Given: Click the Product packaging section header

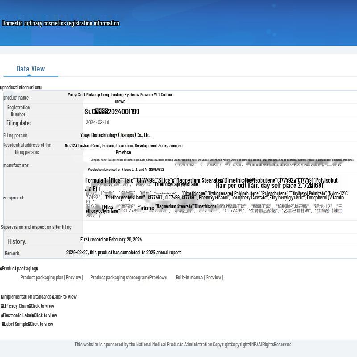Looking at the screenshot, I should click(19, 269).
